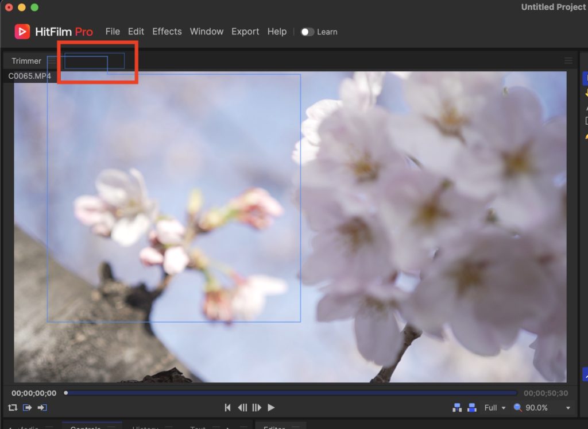Image resolution: width=588 pixels, height=429 pixels.
Task: Click the 90.0% zoom value
Action: 536,408
